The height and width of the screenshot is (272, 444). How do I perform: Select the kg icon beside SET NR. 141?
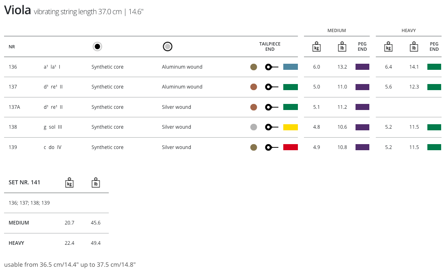tap(69, 183)
